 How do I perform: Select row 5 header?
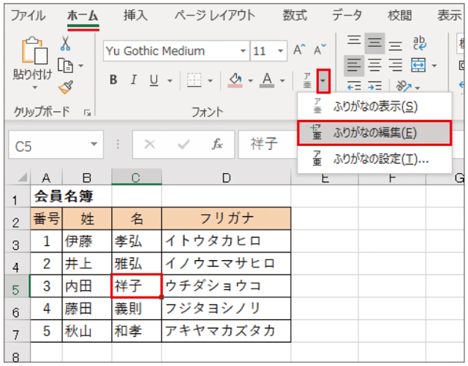[x=17, y=286]
